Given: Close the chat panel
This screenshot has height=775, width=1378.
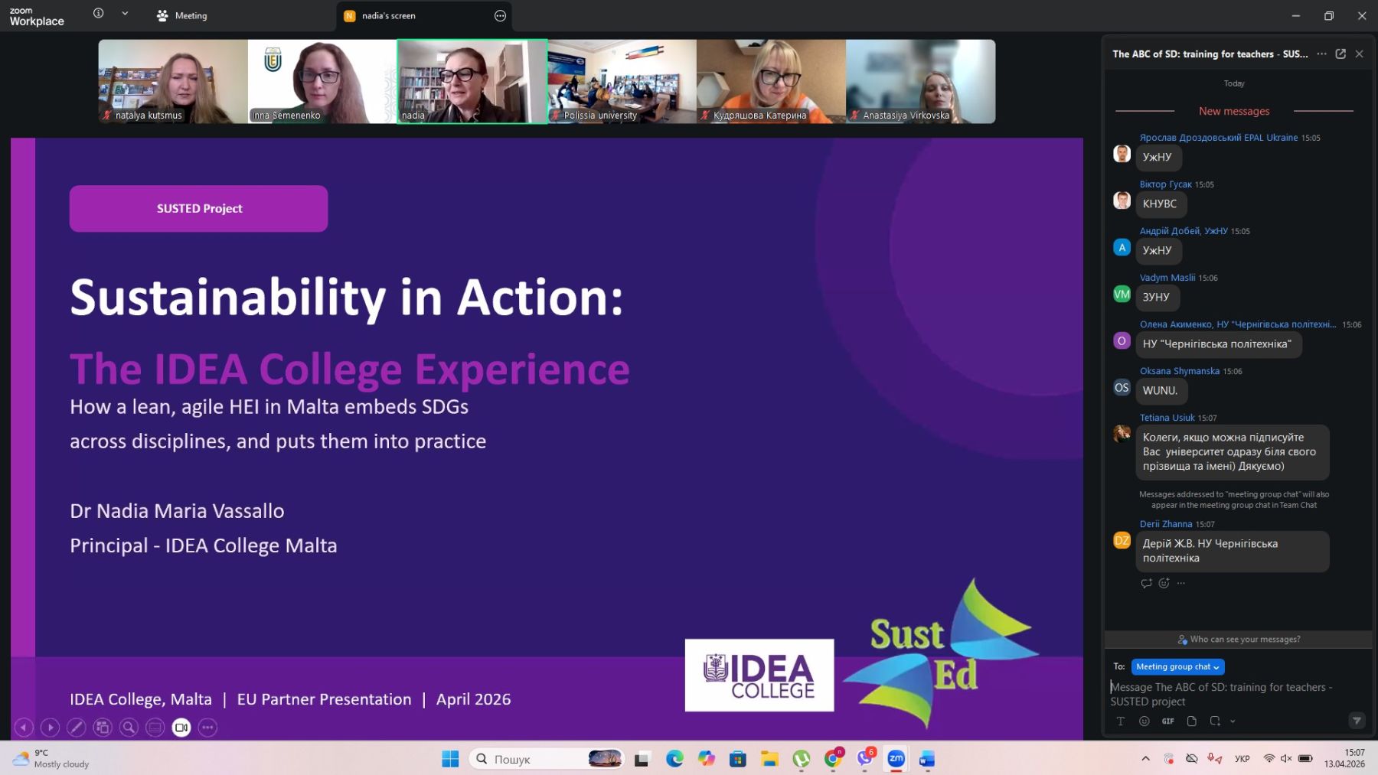Looking at the screenshot, I should pos(1360,54).
